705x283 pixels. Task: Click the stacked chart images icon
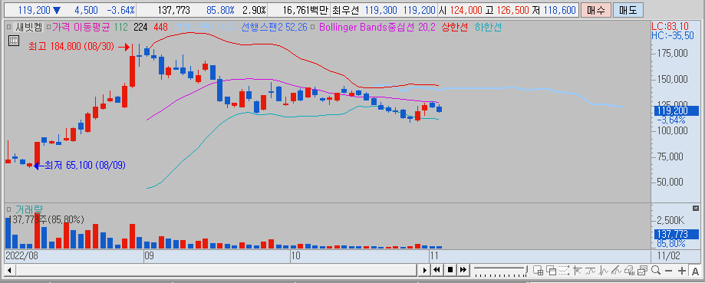(x=643, y=271)
